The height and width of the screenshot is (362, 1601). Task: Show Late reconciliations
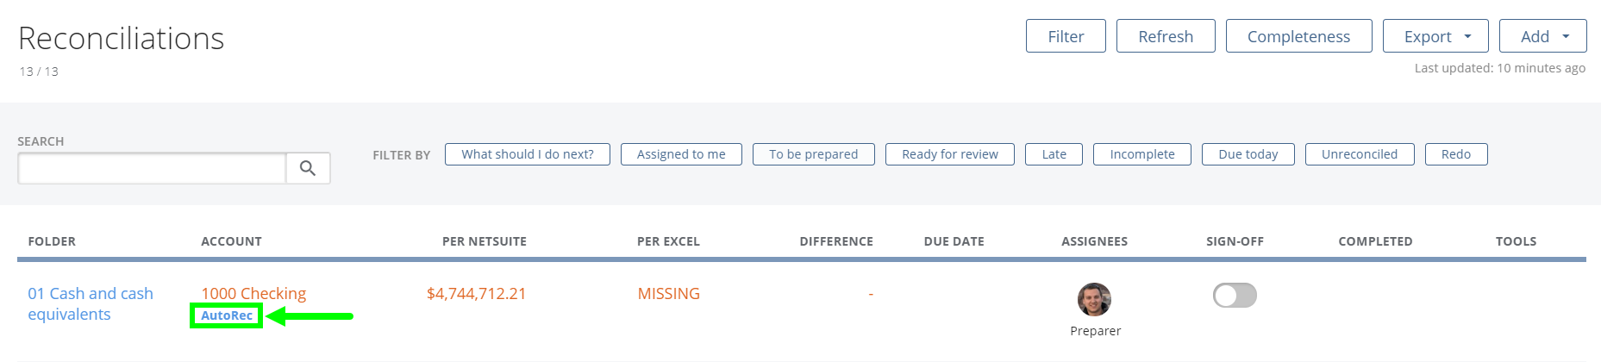coord(1054,154)
